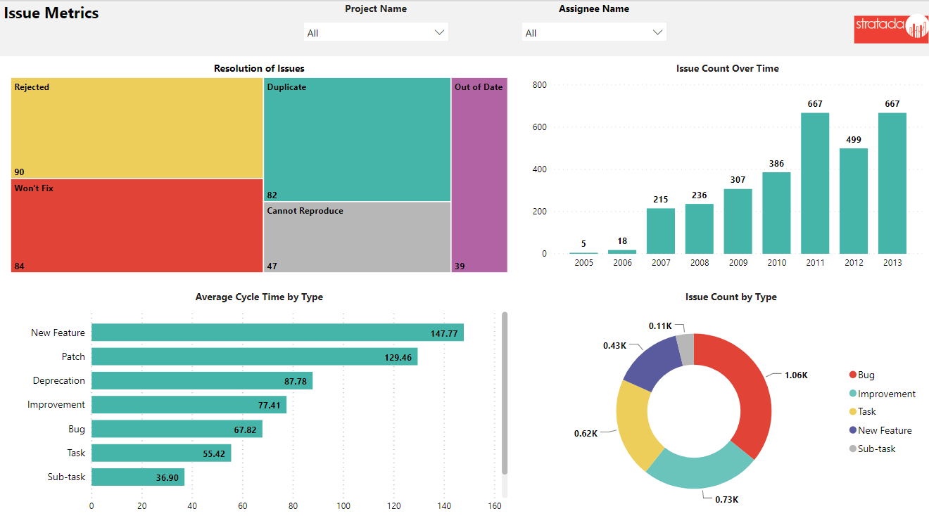The height and width of the screenshot is (516, 929).
Task: Select the Task legend entry
Action: point(866,412)
